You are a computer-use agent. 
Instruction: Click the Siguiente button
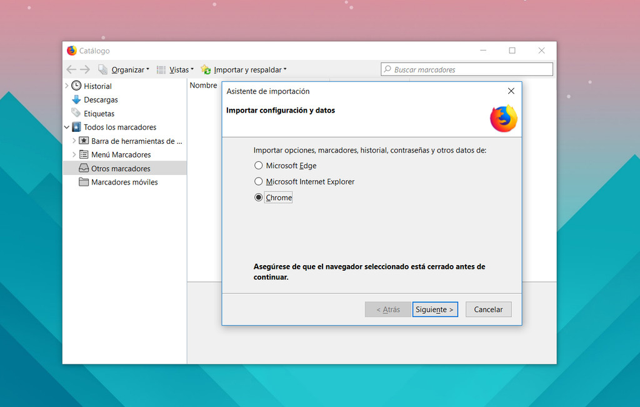point(435,309)
